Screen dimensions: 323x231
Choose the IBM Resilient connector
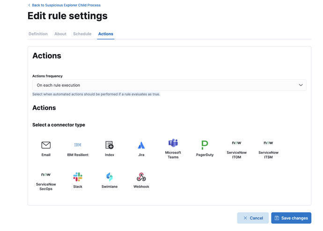tap(78, 145)
